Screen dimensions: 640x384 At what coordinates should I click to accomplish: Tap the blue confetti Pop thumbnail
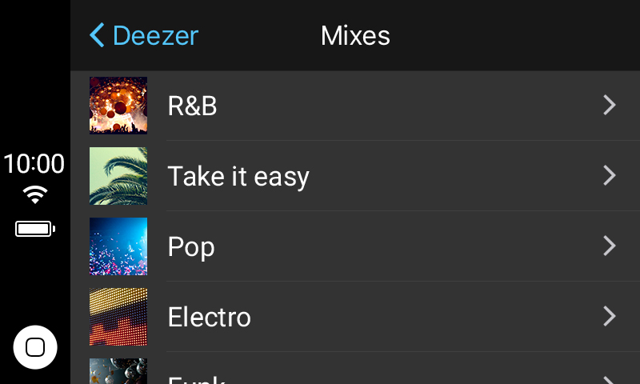click(118, 246)
